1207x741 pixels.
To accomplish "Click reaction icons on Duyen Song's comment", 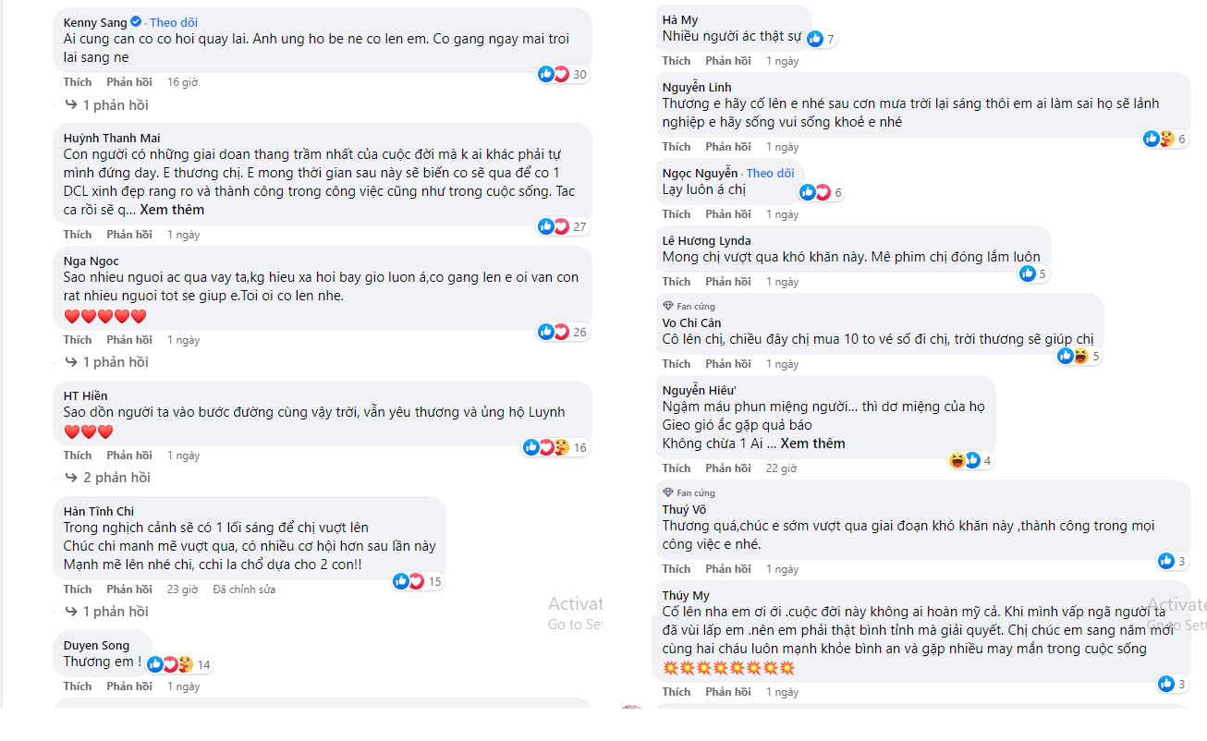I will (x=171, y=663).
